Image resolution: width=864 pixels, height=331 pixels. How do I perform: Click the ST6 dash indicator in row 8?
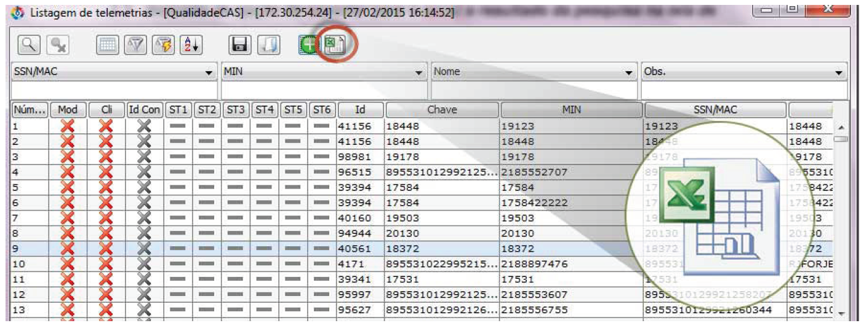coord(321,233)
